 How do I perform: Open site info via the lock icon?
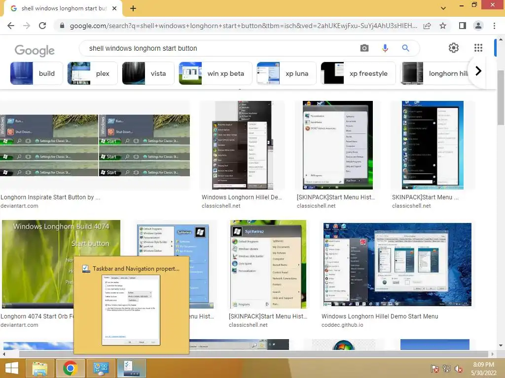coord(62,26)
